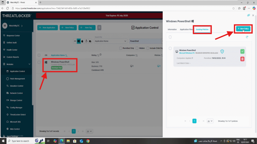
Task: Open Microsoft Store from the taskbar
Action: [75, 141]
